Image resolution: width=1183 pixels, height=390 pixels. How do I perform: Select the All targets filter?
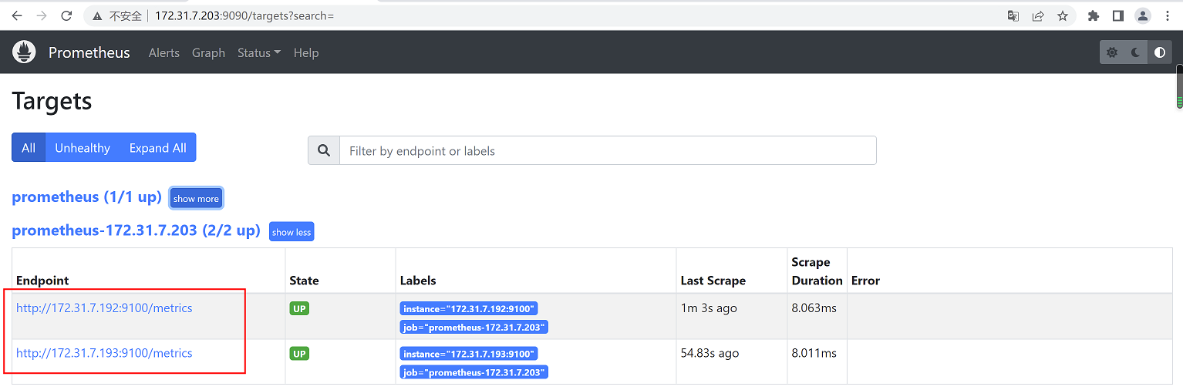tap(29, 148)
